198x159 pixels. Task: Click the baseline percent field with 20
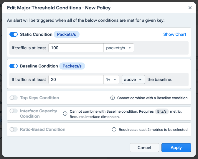pos(76,79)
